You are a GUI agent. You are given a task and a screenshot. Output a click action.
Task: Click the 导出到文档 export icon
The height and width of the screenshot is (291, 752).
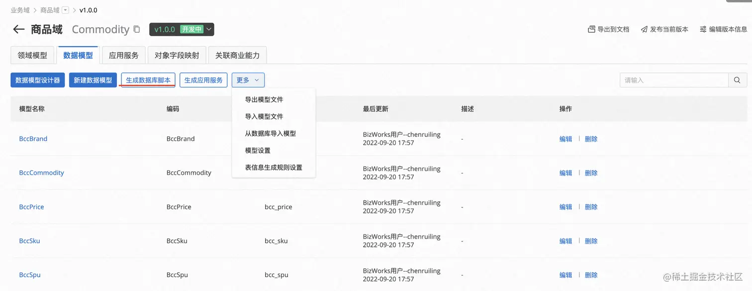[x=591, y=29]
